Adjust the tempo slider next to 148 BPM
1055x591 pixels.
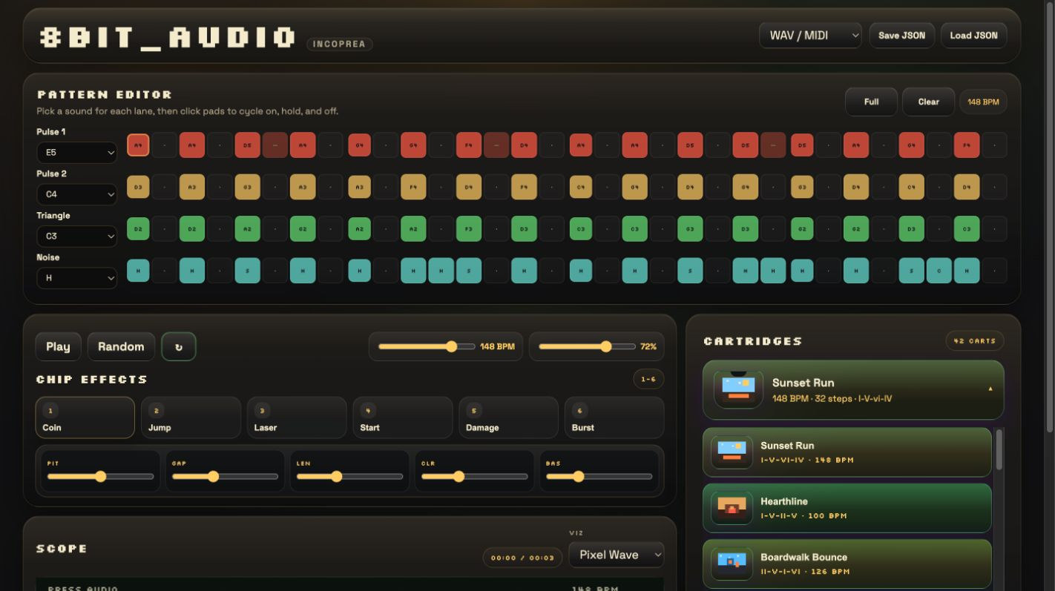(x=427, y=346)
